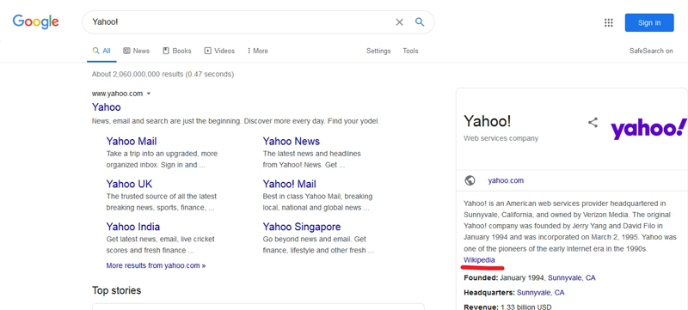Click the purple yahoo! logo image
The image size is (688, 310).
click(648, 130)
